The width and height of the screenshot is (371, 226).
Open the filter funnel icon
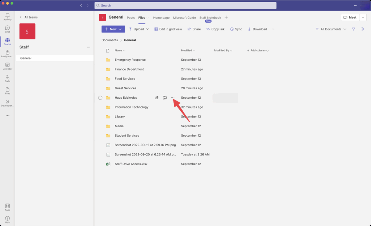(353, 29)
